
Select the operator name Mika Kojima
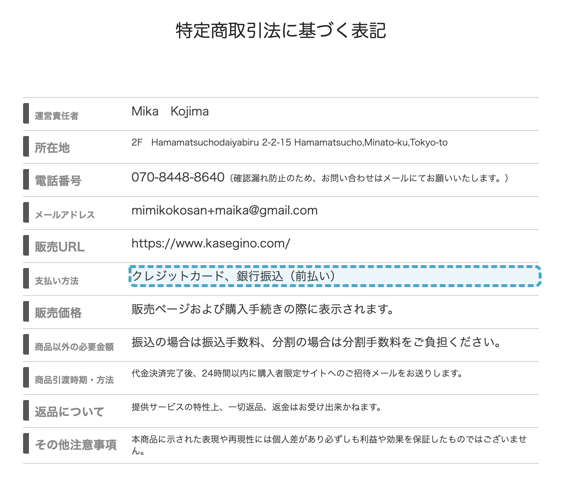tap(170, 111)
